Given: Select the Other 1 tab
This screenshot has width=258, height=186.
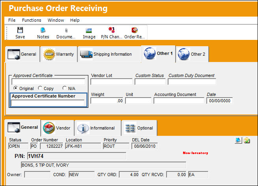Looking at the screenshot, I should [158, 54].
